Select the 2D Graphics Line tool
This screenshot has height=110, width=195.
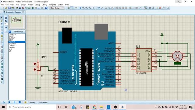coord(2,61)
